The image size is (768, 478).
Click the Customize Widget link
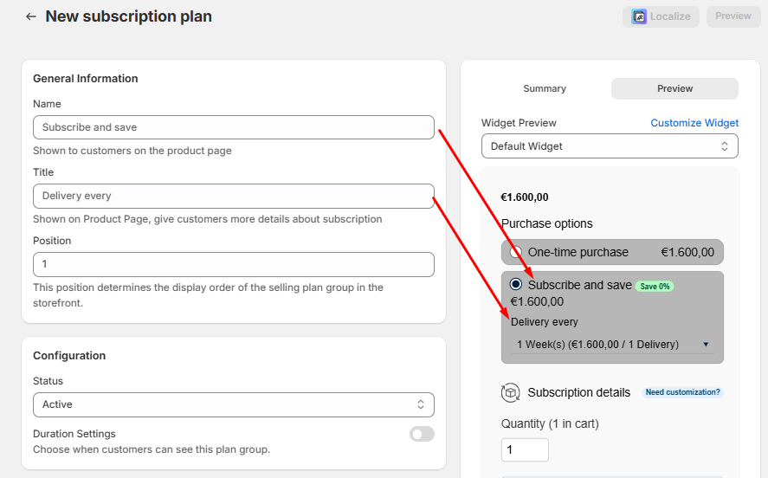tap(694, 123)
